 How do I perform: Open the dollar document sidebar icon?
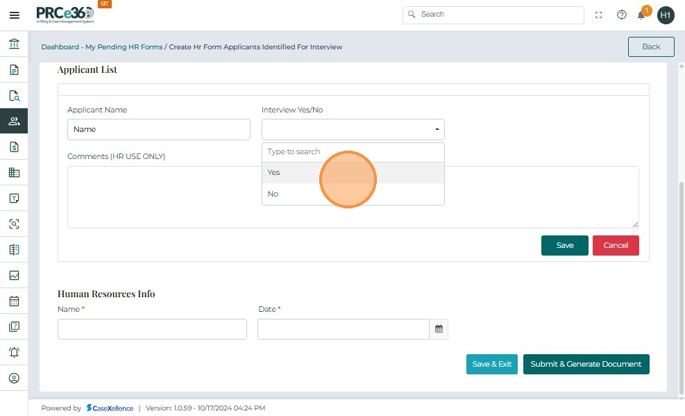point(14,147)
